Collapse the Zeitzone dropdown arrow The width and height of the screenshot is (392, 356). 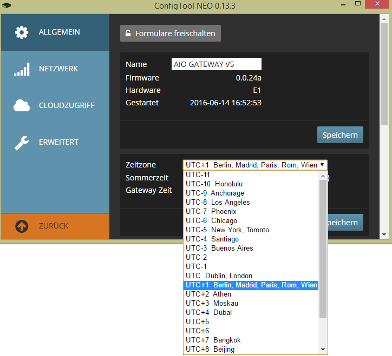[x=322, y=165]
